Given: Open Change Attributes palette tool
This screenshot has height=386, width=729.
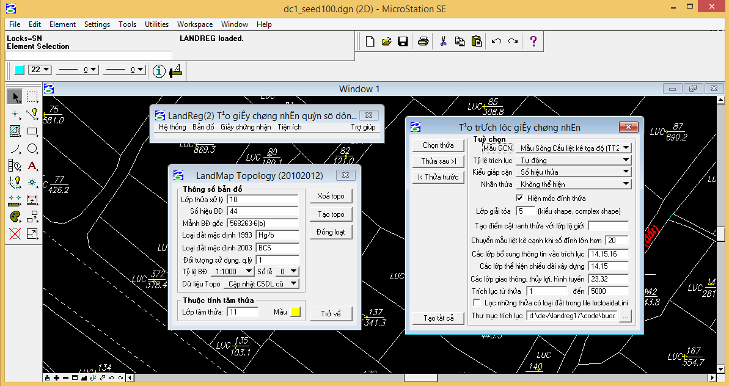Looking at the screenshot, I should [15, 216].
